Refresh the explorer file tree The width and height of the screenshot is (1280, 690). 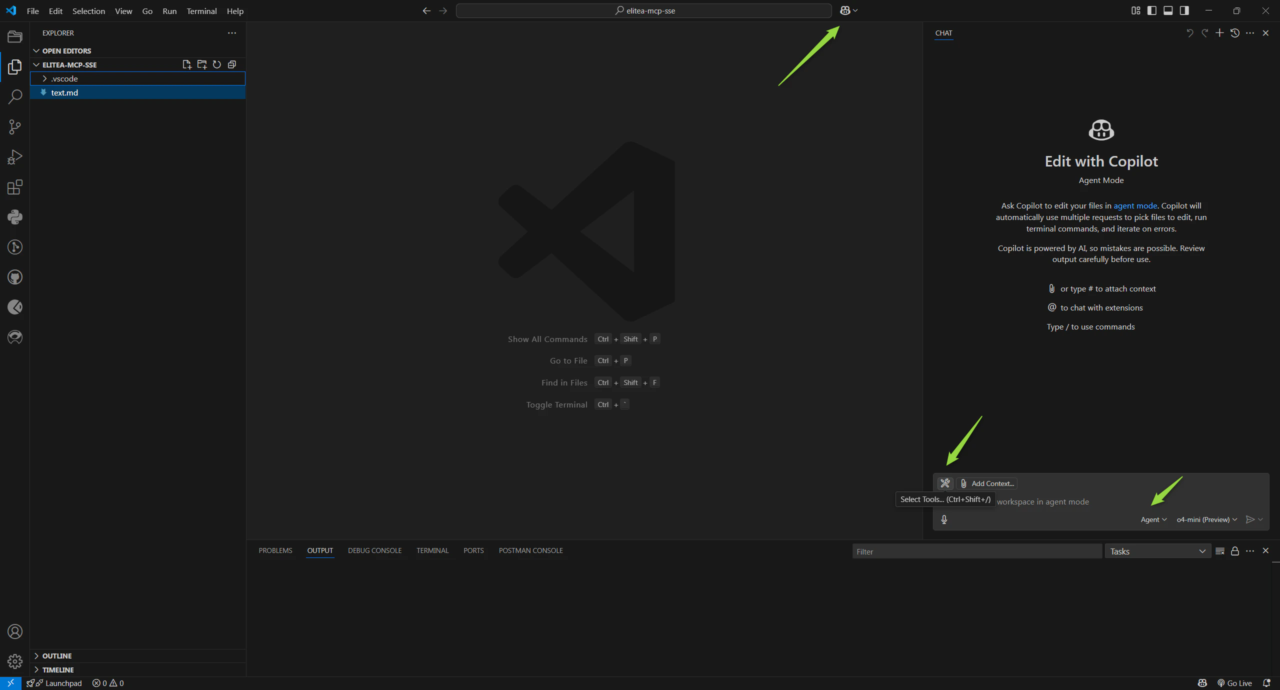click(216, 64)
